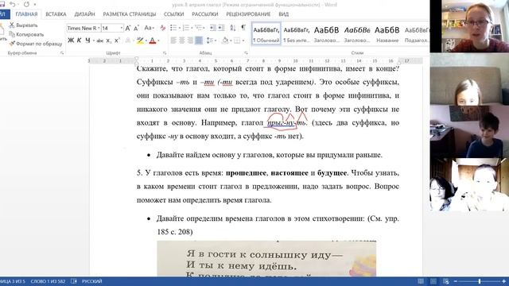Open the ФАЙЛ (File) tab
The height and width of the screenshot is (286, 509).
[4, 14]
